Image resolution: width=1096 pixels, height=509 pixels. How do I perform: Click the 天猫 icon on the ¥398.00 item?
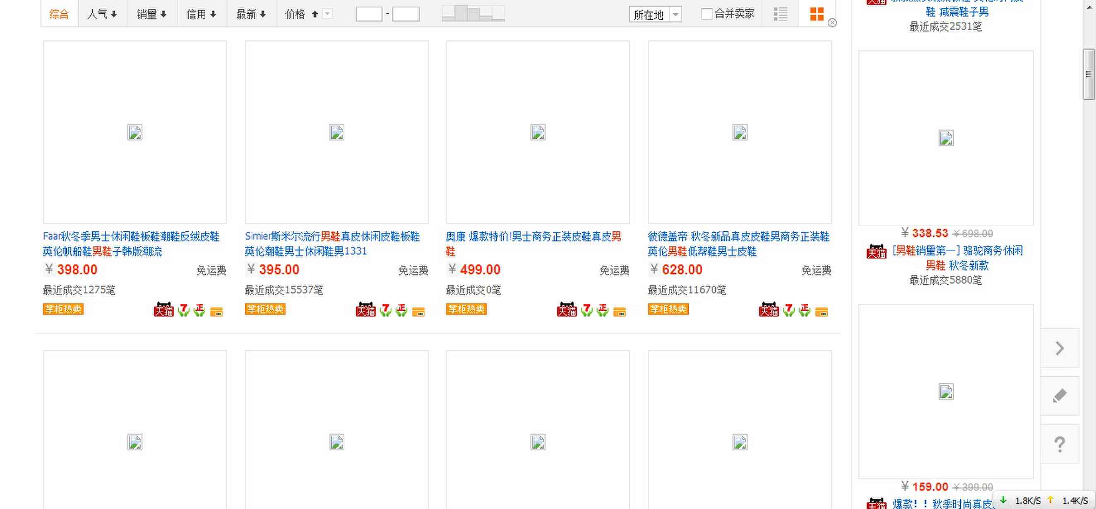click(164, 309)
